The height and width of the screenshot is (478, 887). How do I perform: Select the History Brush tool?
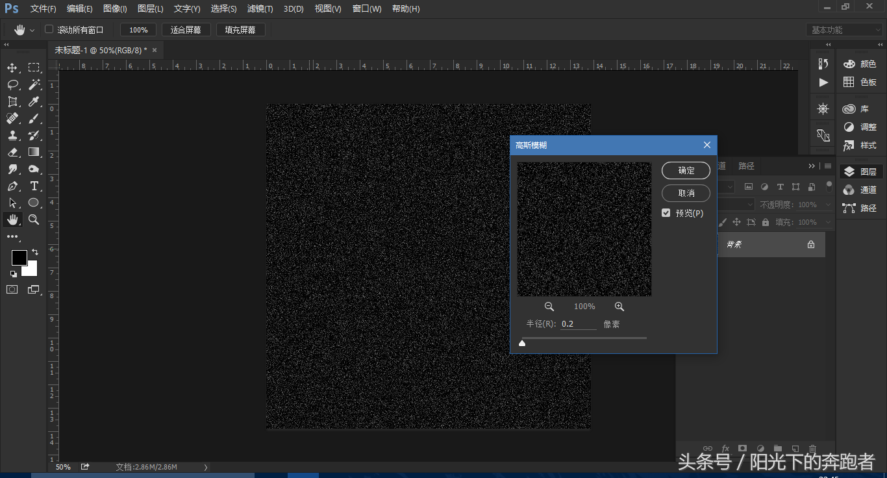coord(34,135)
